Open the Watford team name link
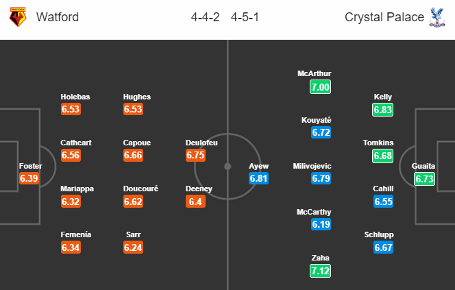This screenshot has width=455, height=290. pyautogui.click(x=58, y=17)
